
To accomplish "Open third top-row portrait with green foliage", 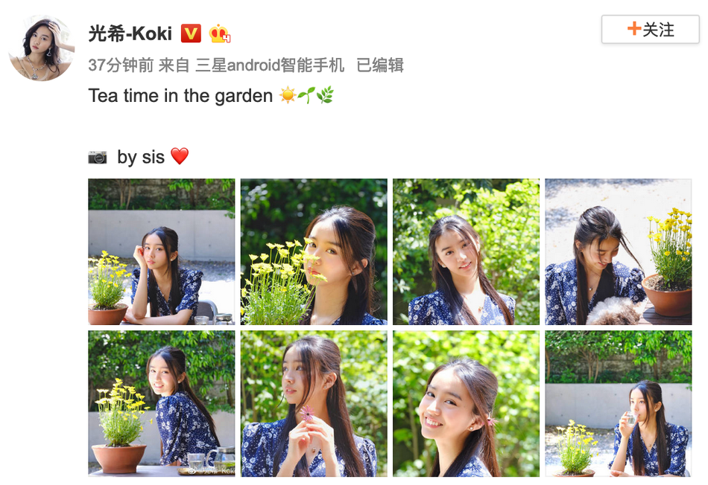I will tap(466, 251).
